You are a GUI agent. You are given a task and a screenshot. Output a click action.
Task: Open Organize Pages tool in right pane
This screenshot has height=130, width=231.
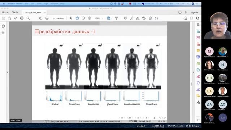tap(198, 38)
